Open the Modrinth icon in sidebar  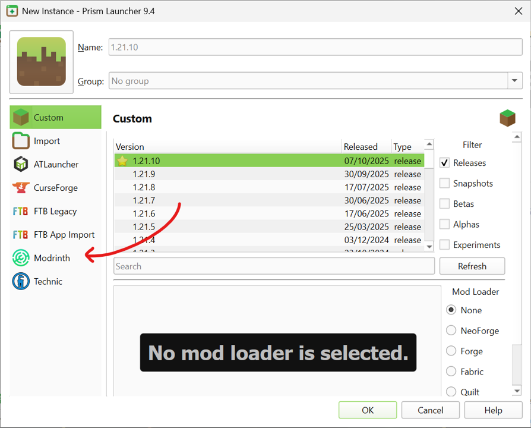[x=21, y=258]
